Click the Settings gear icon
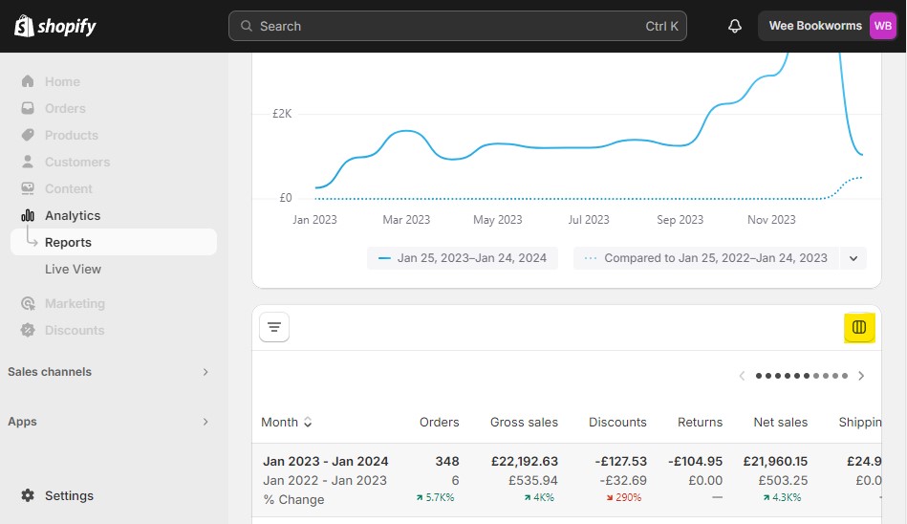This screenshot has width=907, height=524. pos(28,495)
